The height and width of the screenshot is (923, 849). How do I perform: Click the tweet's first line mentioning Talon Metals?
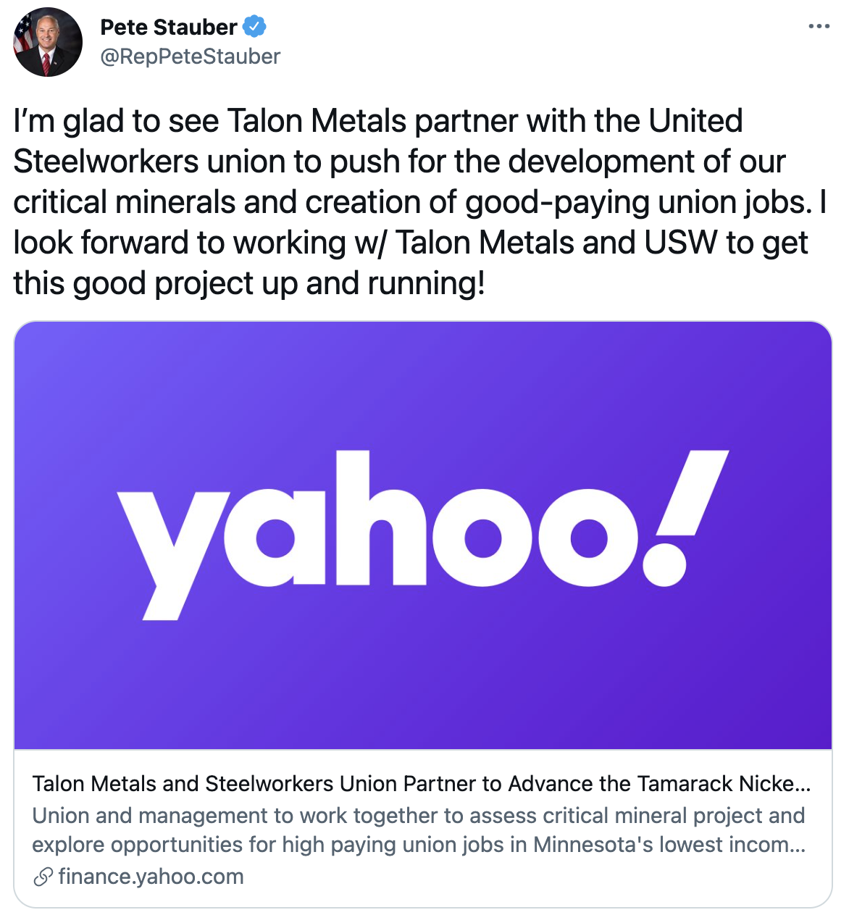point(377,121)
